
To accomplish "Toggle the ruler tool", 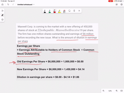I will (x=74, y=11).
